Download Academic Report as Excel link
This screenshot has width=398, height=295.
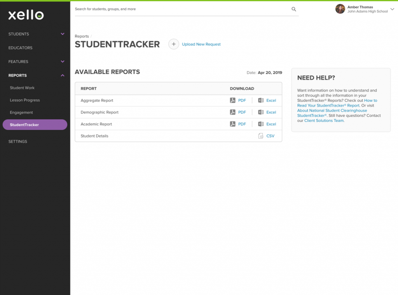(271, 124)
